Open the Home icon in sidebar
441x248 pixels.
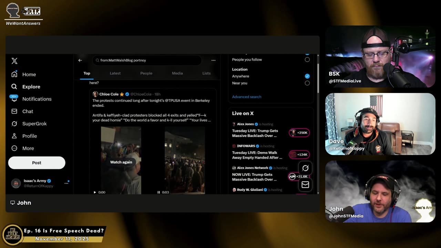[14, 74]
